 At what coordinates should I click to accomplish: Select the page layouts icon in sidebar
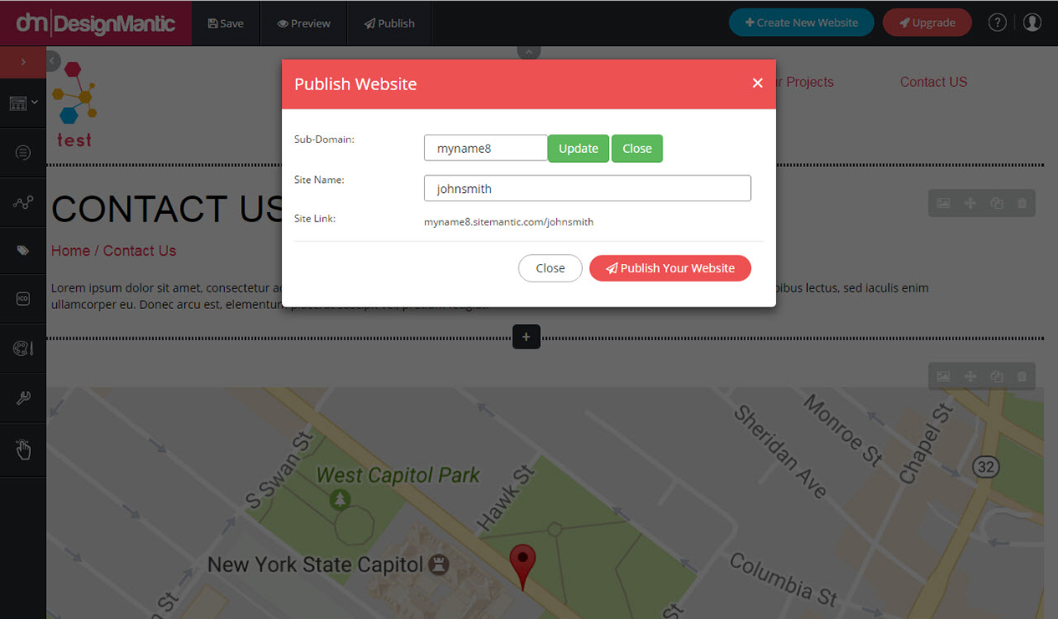(18, 103)
